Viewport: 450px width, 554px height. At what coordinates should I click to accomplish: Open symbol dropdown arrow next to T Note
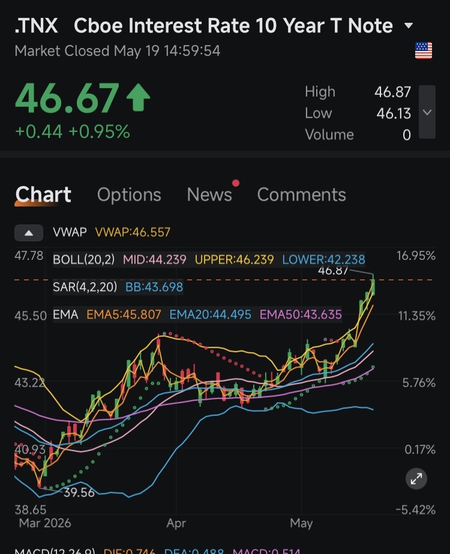[409, 25]
